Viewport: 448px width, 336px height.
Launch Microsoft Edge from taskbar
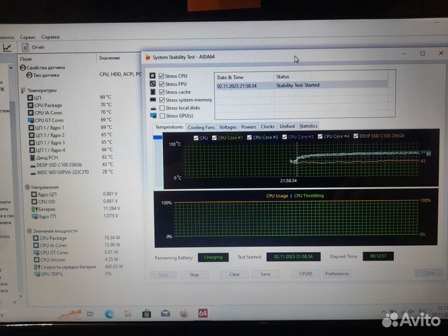(109, 314)
